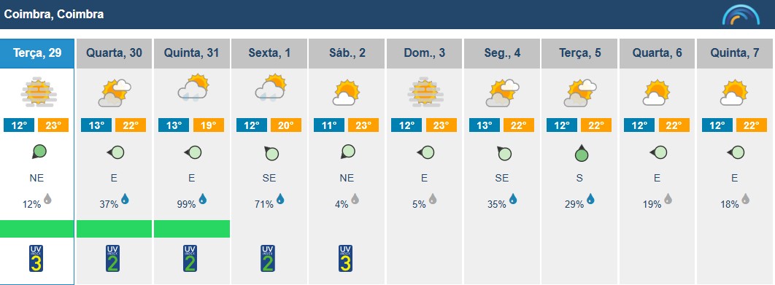Image resolution: width=775 pixels, height=285 pixels.
Task: Click the hazy sun icon for Dom., 3
Action: pos(425,92)
